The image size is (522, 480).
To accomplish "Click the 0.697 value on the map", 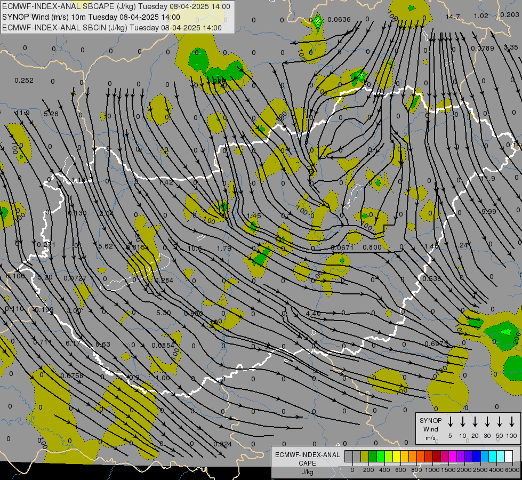I will [x=434, y=343].
